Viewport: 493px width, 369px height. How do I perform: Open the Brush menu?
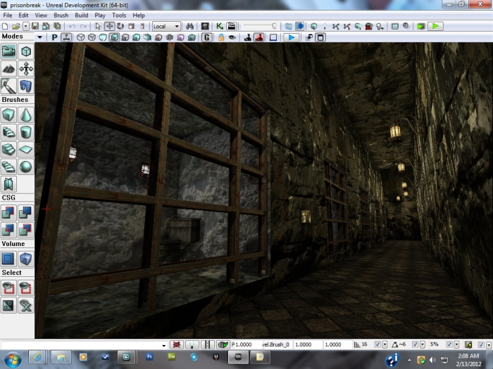[61, 15]
